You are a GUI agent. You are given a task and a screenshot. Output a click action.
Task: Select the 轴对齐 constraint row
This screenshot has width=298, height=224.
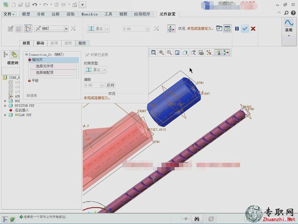[x=54, y=60]
